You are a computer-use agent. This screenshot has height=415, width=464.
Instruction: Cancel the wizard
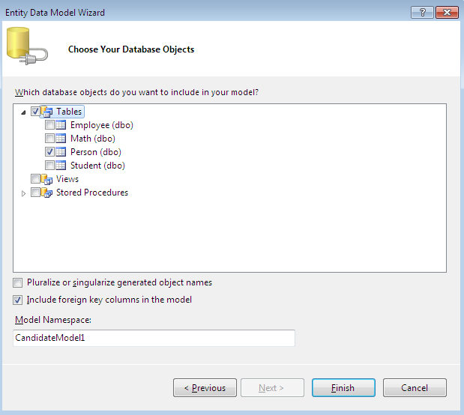(415, 388)
